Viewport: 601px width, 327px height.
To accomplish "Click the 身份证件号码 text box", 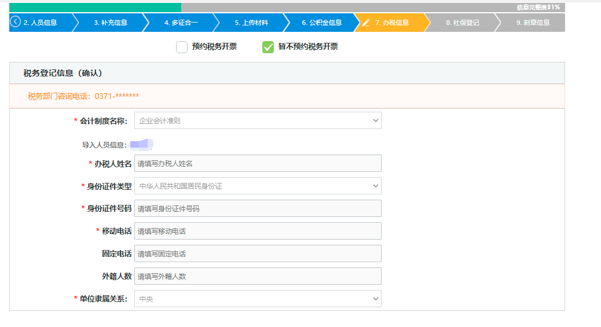I will tap(258, 208).
